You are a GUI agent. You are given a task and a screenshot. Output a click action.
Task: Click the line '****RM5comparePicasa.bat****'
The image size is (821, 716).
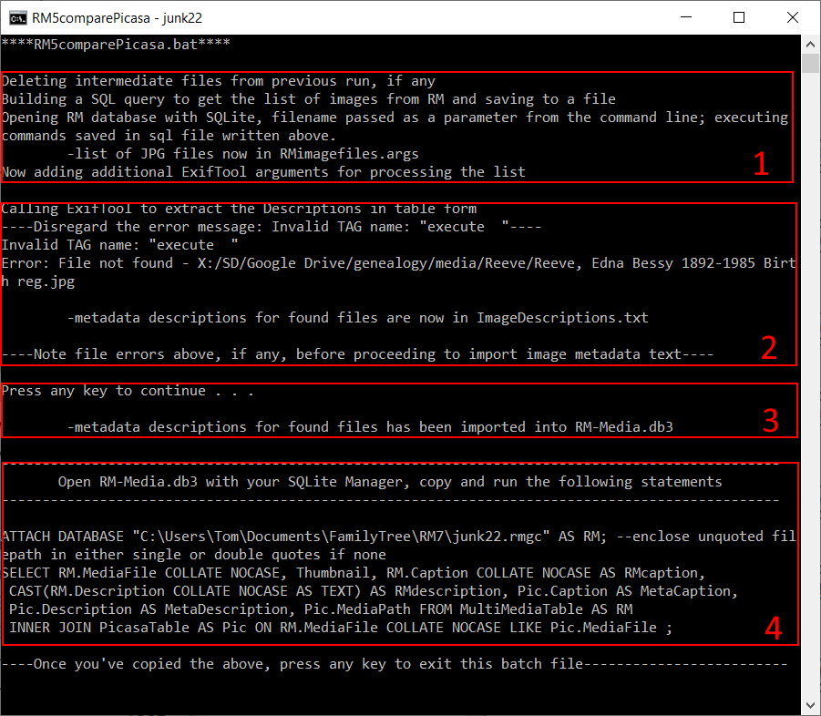coord(116,44)
